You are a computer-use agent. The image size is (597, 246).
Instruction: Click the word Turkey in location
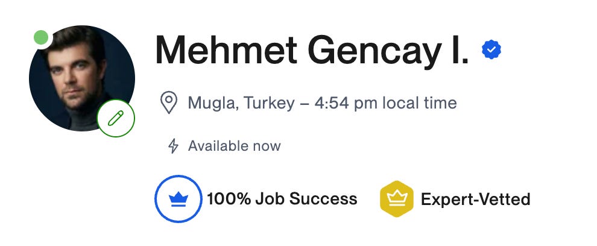point(269,103)
